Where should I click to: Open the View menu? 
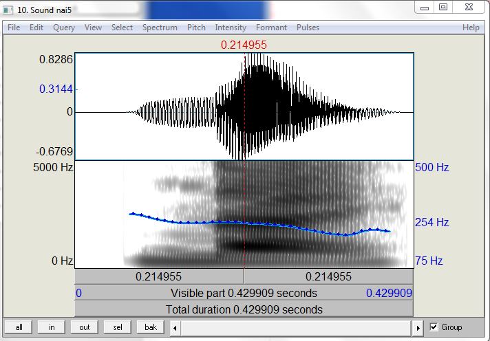93,27
